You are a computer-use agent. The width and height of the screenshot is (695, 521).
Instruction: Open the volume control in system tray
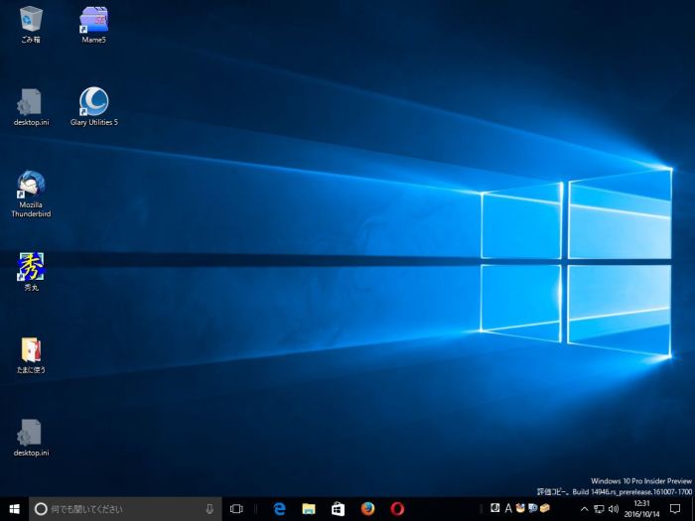(x=614, y=509)
